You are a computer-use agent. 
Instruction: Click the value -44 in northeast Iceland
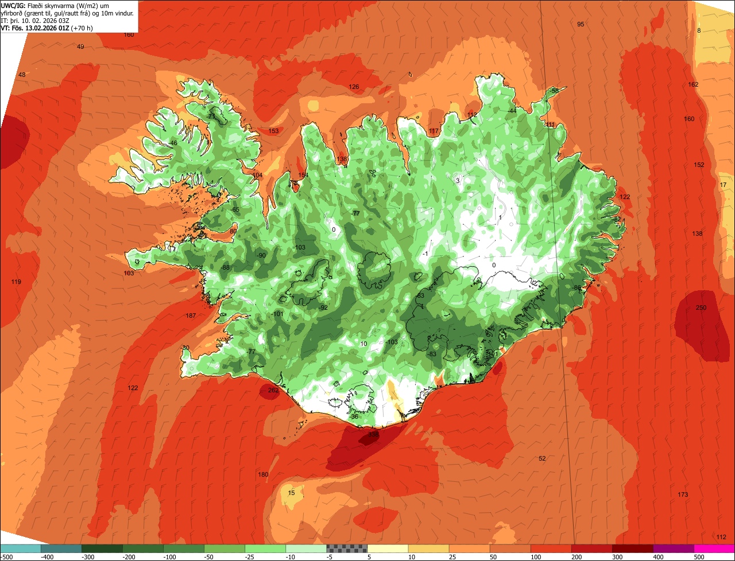tap(511, 111)
